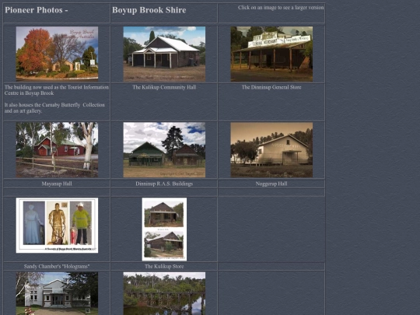Click the Pioneer Photos heading
Screen dimensions: 420x315
click(37, 10)
